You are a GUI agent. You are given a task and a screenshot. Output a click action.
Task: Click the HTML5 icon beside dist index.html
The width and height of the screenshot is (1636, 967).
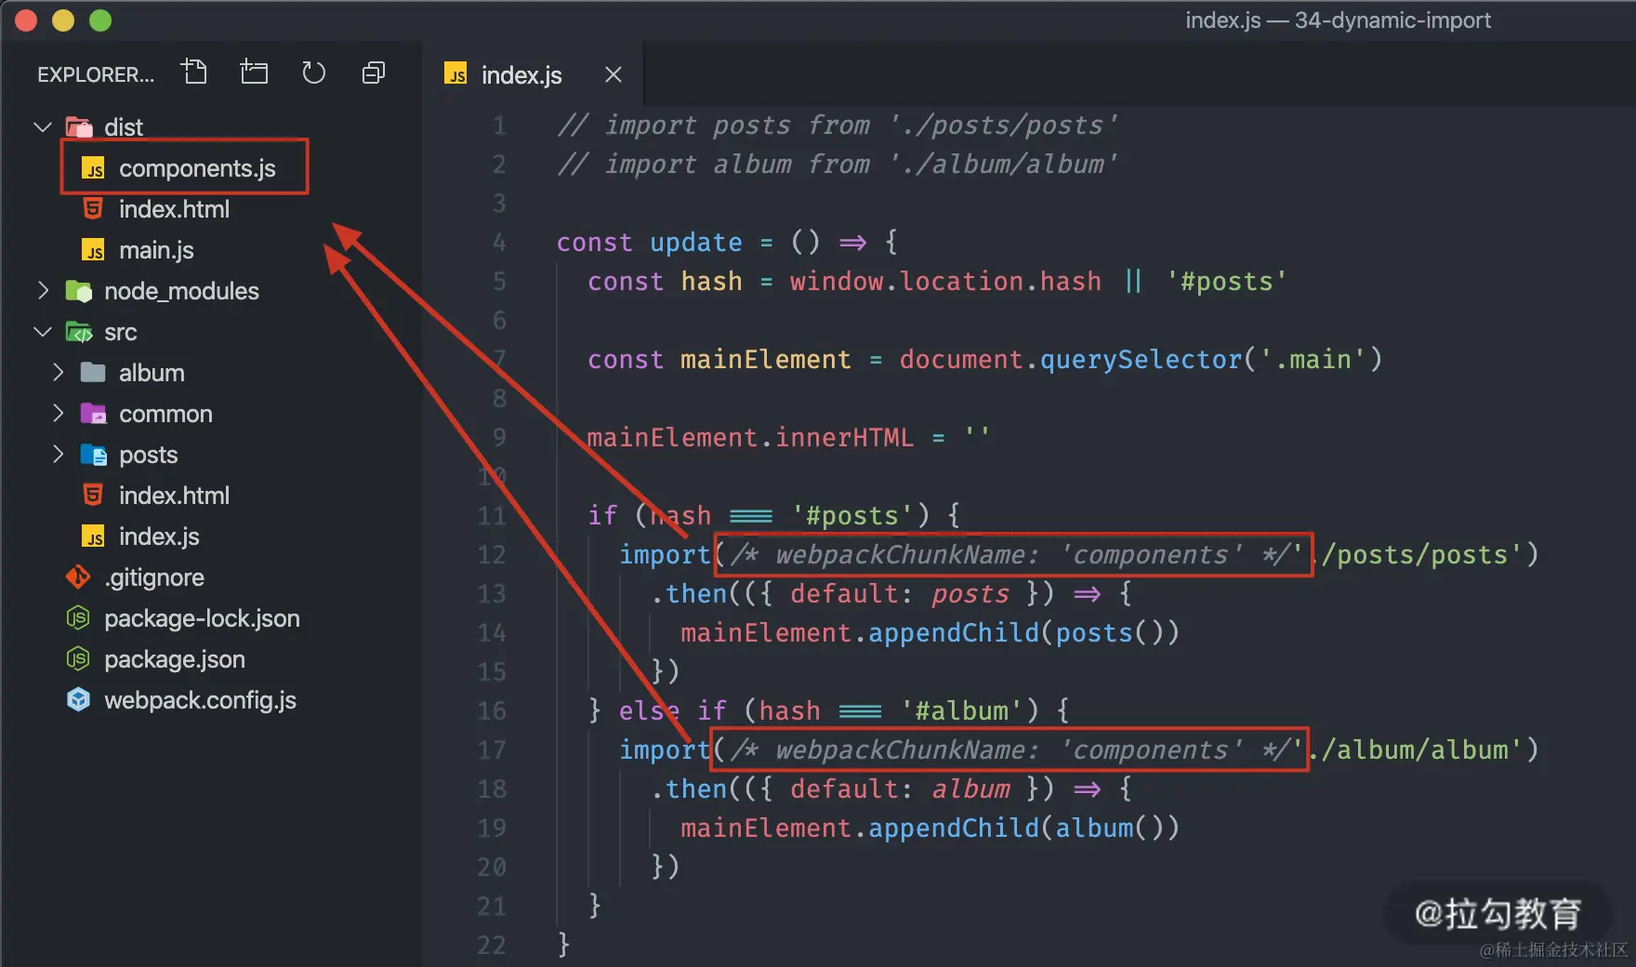(x=93, y=209)
